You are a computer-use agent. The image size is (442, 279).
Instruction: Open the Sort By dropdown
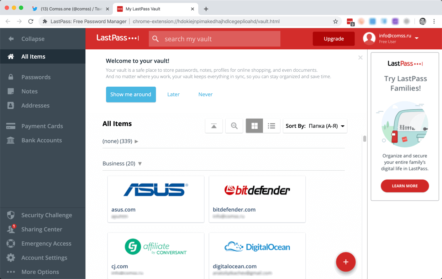click(x=315, y=126)
